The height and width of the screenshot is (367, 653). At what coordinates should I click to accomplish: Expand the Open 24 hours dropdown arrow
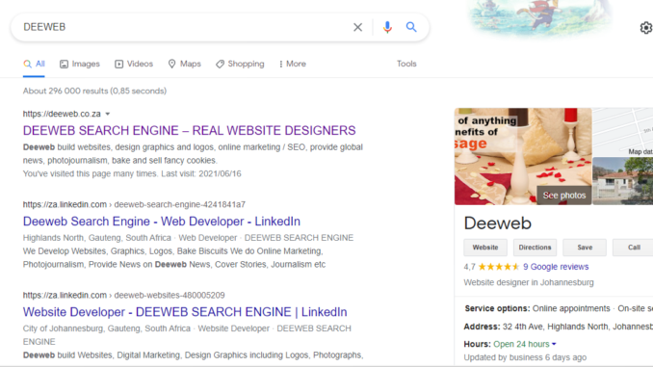pyautogui.click(x=554, y=344)
